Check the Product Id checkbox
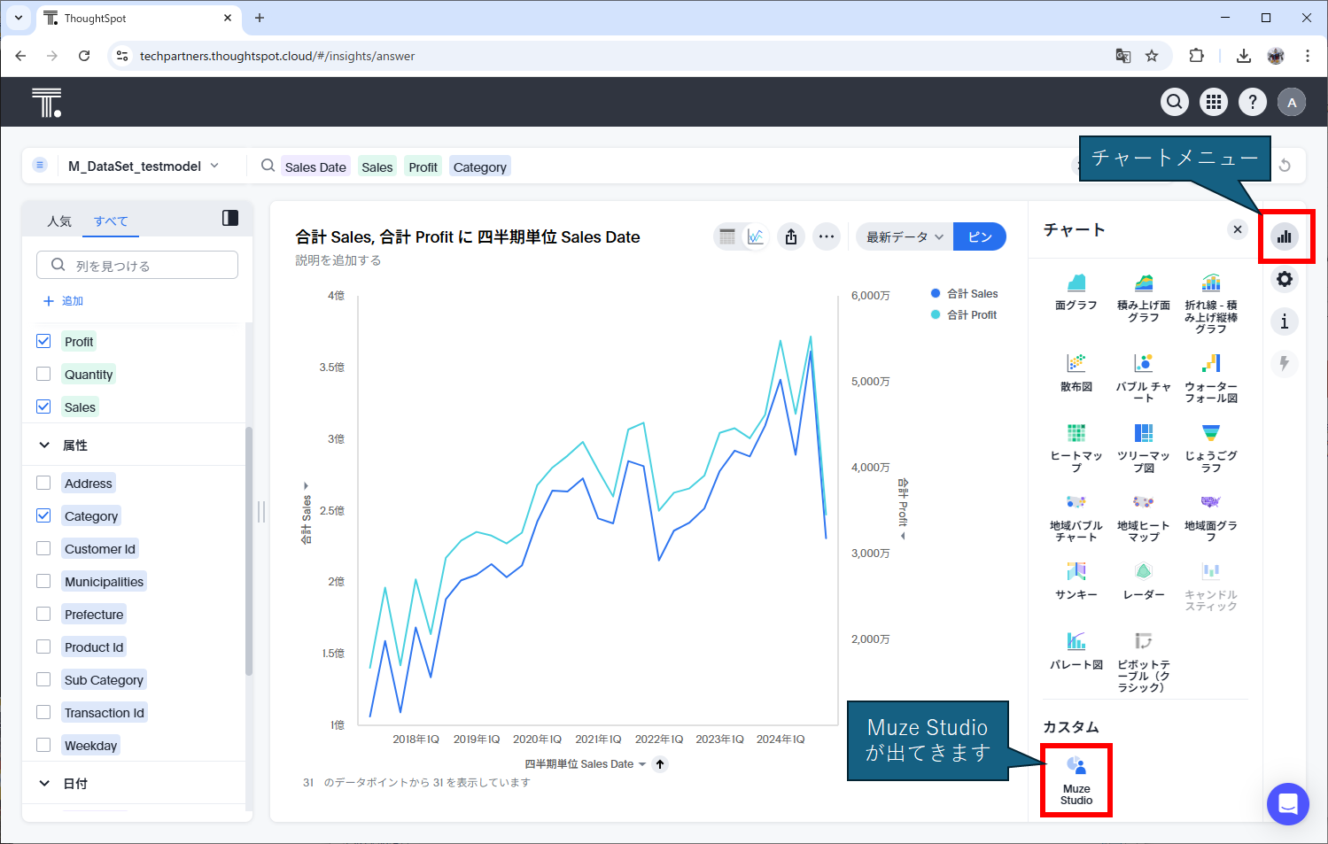 pos(43,647)
